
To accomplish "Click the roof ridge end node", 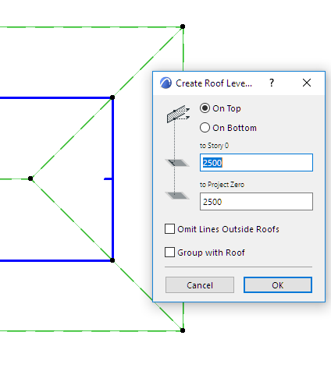I will 30,178.
